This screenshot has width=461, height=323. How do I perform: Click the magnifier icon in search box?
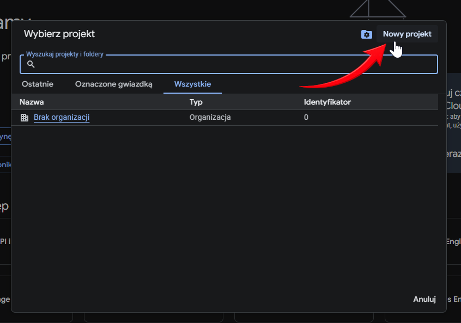[x=31, y=64]
